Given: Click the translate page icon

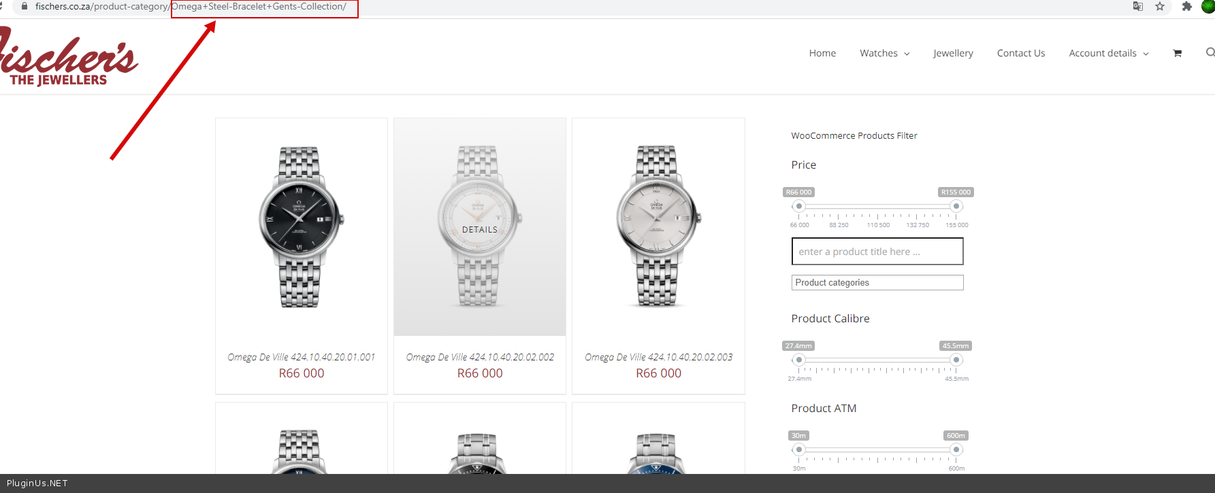Looking at the screenshot, I should (x=1137, y=7).
